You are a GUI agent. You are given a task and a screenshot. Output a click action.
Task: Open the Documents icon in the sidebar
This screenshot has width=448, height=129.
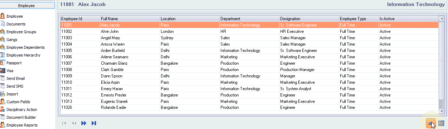click(x=3, y=24)
